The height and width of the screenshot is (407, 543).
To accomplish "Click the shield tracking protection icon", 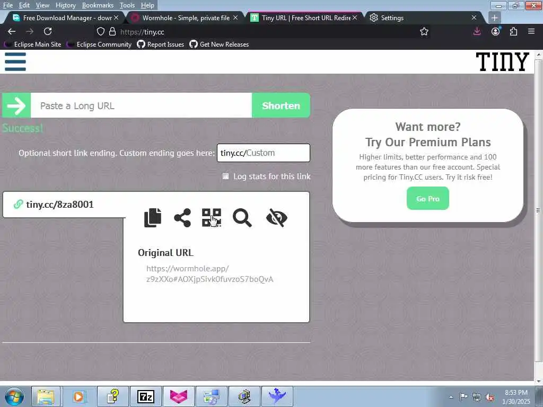I will (100, 32).
